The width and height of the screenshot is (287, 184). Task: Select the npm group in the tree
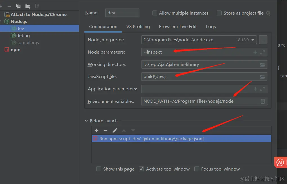[15, 50]
